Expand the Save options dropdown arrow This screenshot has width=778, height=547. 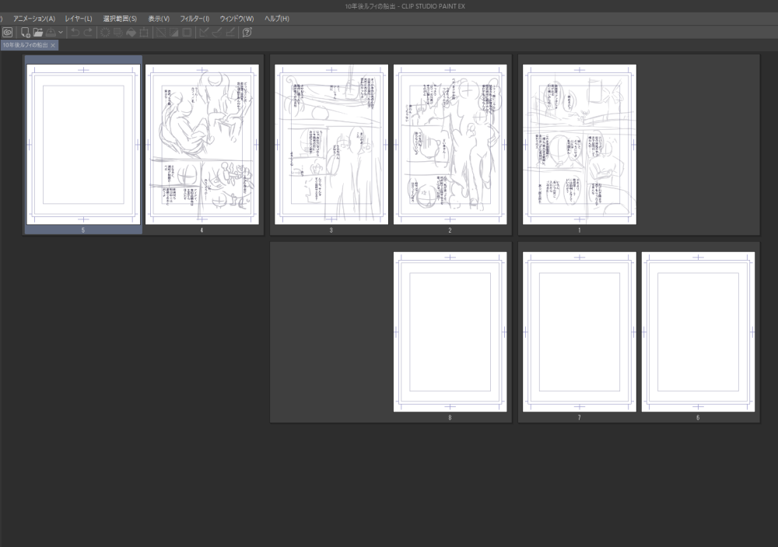(60, 33)
